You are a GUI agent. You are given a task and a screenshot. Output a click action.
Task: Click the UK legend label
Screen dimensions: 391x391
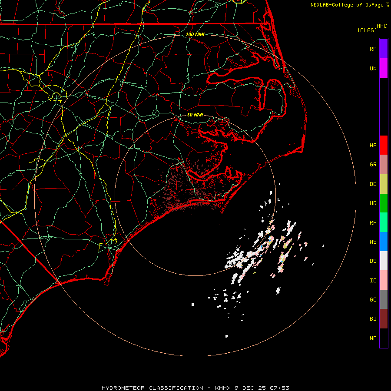click(x=373, y=68)
